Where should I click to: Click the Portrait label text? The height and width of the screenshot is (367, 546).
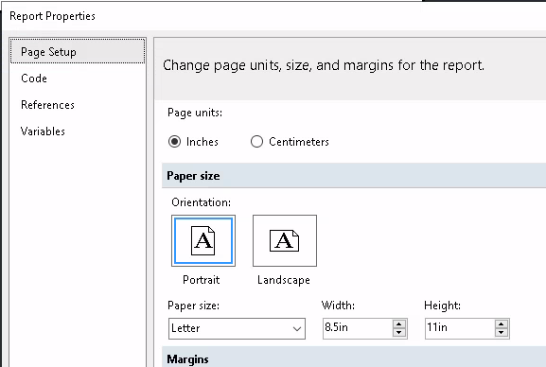point(202,280)
